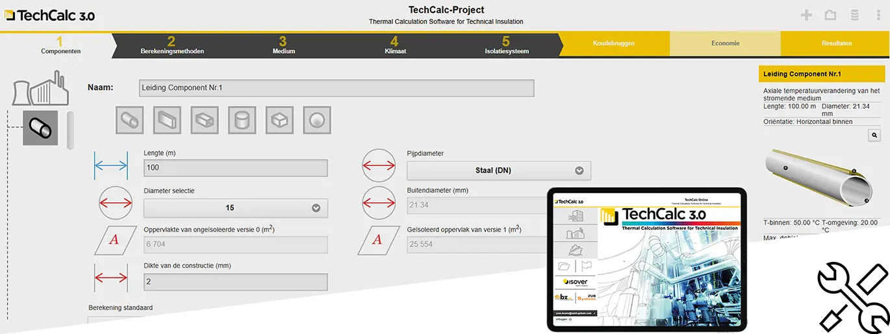Image resolution: width=890 pixels, height=334 pixels.
Task: Open projects via the header folder icon
Action: [x=830, y=15]
